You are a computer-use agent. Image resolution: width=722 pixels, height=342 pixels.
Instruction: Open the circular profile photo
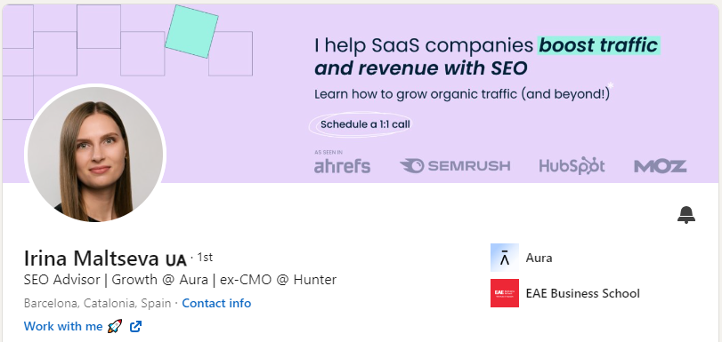tap(95, 153)
